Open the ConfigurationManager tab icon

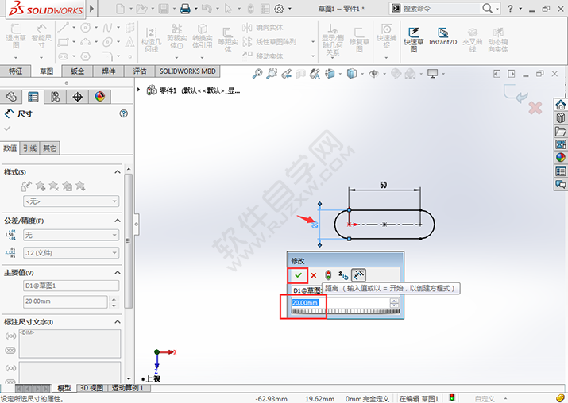[x=55, y=97]
